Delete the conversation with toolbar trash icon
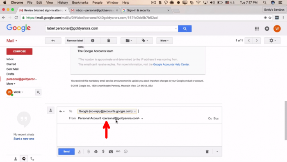Image resolution: width=287 pixels, height=162 pixels. 109,41
